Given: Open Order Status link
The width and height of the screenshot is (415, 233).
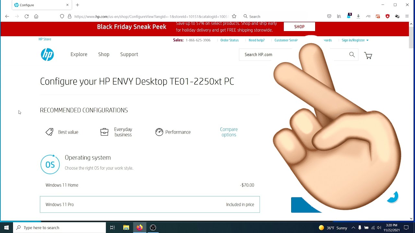Looking at the screenshot, I should click(230, 40).
